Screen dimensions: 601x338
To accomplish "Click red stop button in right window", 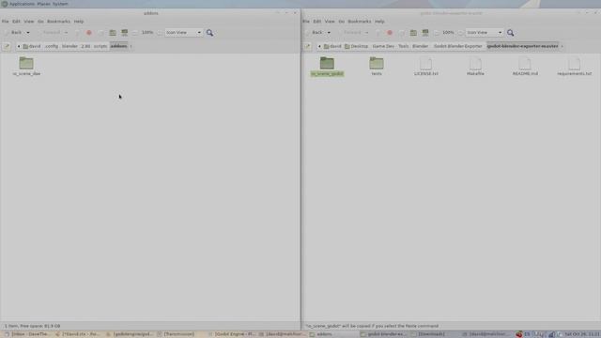I will [390, 33].
